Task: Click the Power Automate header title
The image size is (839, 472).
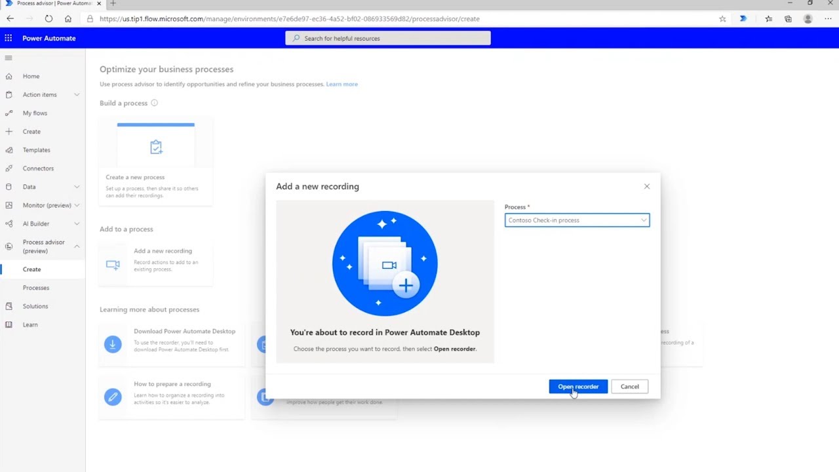Action: click(49, 38)
